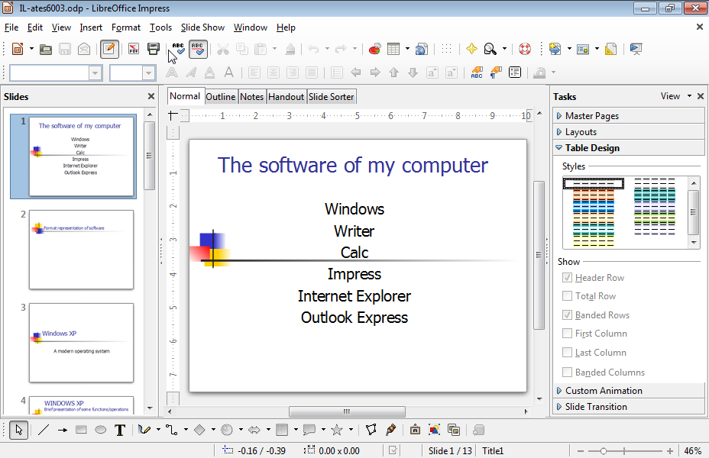The width and height of the screenshot is (709, 458).
Task: Click the Zoom magnifier icon
Action: pyautogui.click(x=490, y=49)
